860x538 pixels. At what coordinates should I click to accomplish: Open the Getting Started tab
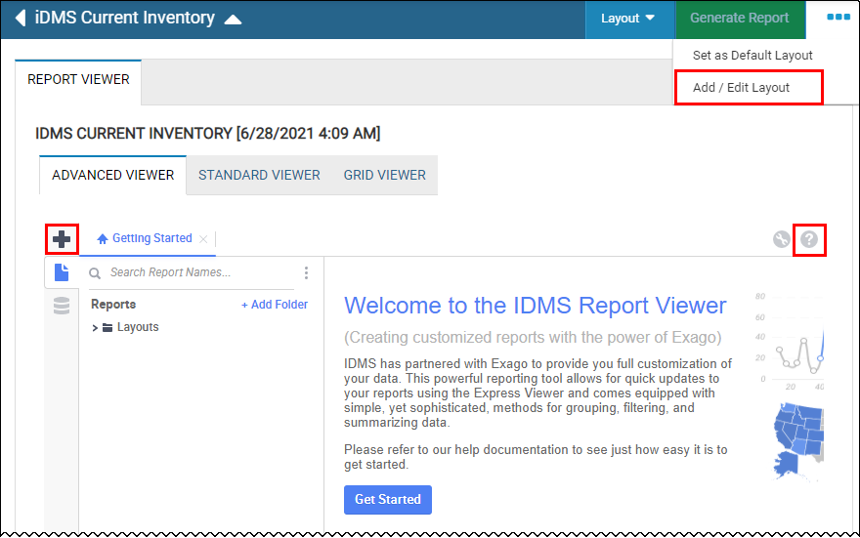point(151,238)
